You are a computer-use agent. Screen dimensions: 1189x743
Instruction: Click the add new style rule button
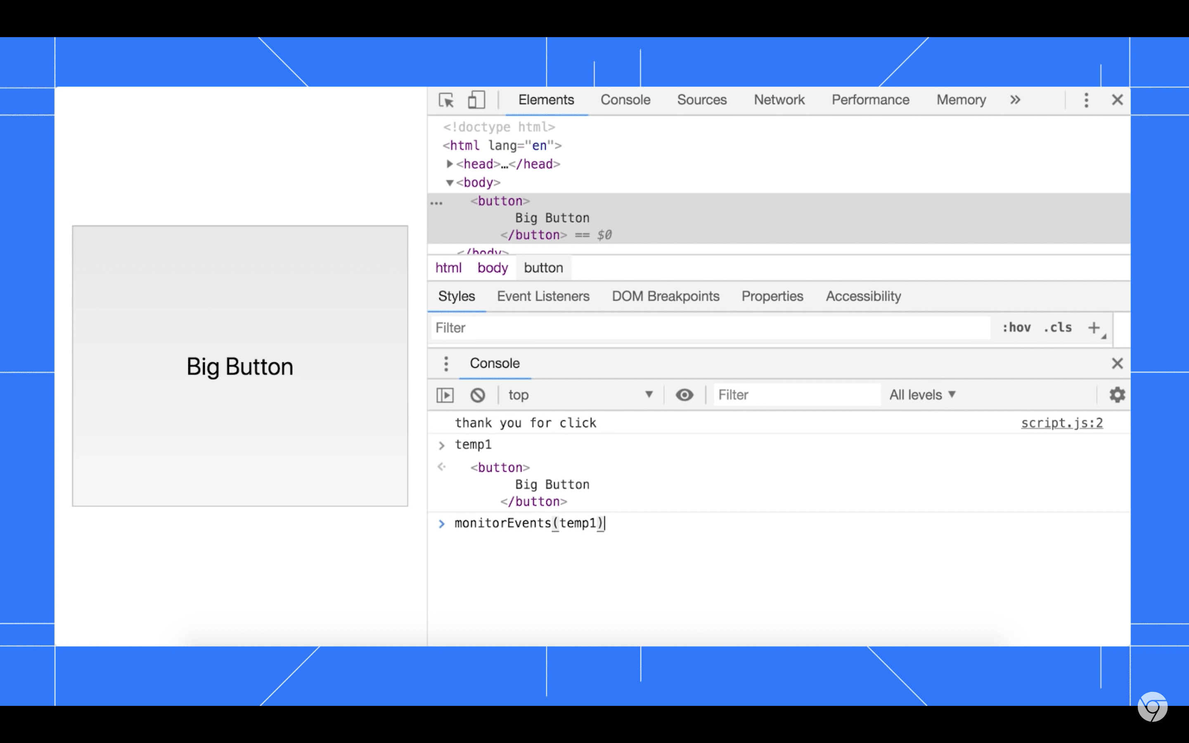point(1094,327)
